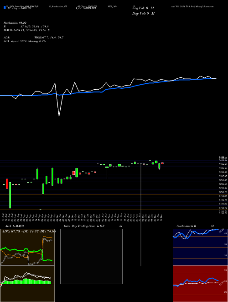Click 'Intra Day Trading Price & MRSI' panel title
Viewport: 228px width, 302px height.
[x=93, y=226]
